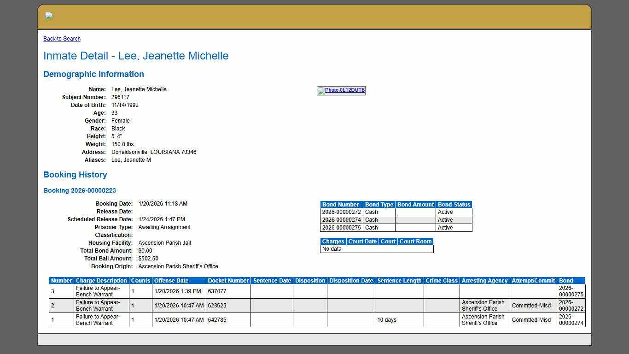
Task: Click the Arresting Agency column header
Action: pos(484,281)
